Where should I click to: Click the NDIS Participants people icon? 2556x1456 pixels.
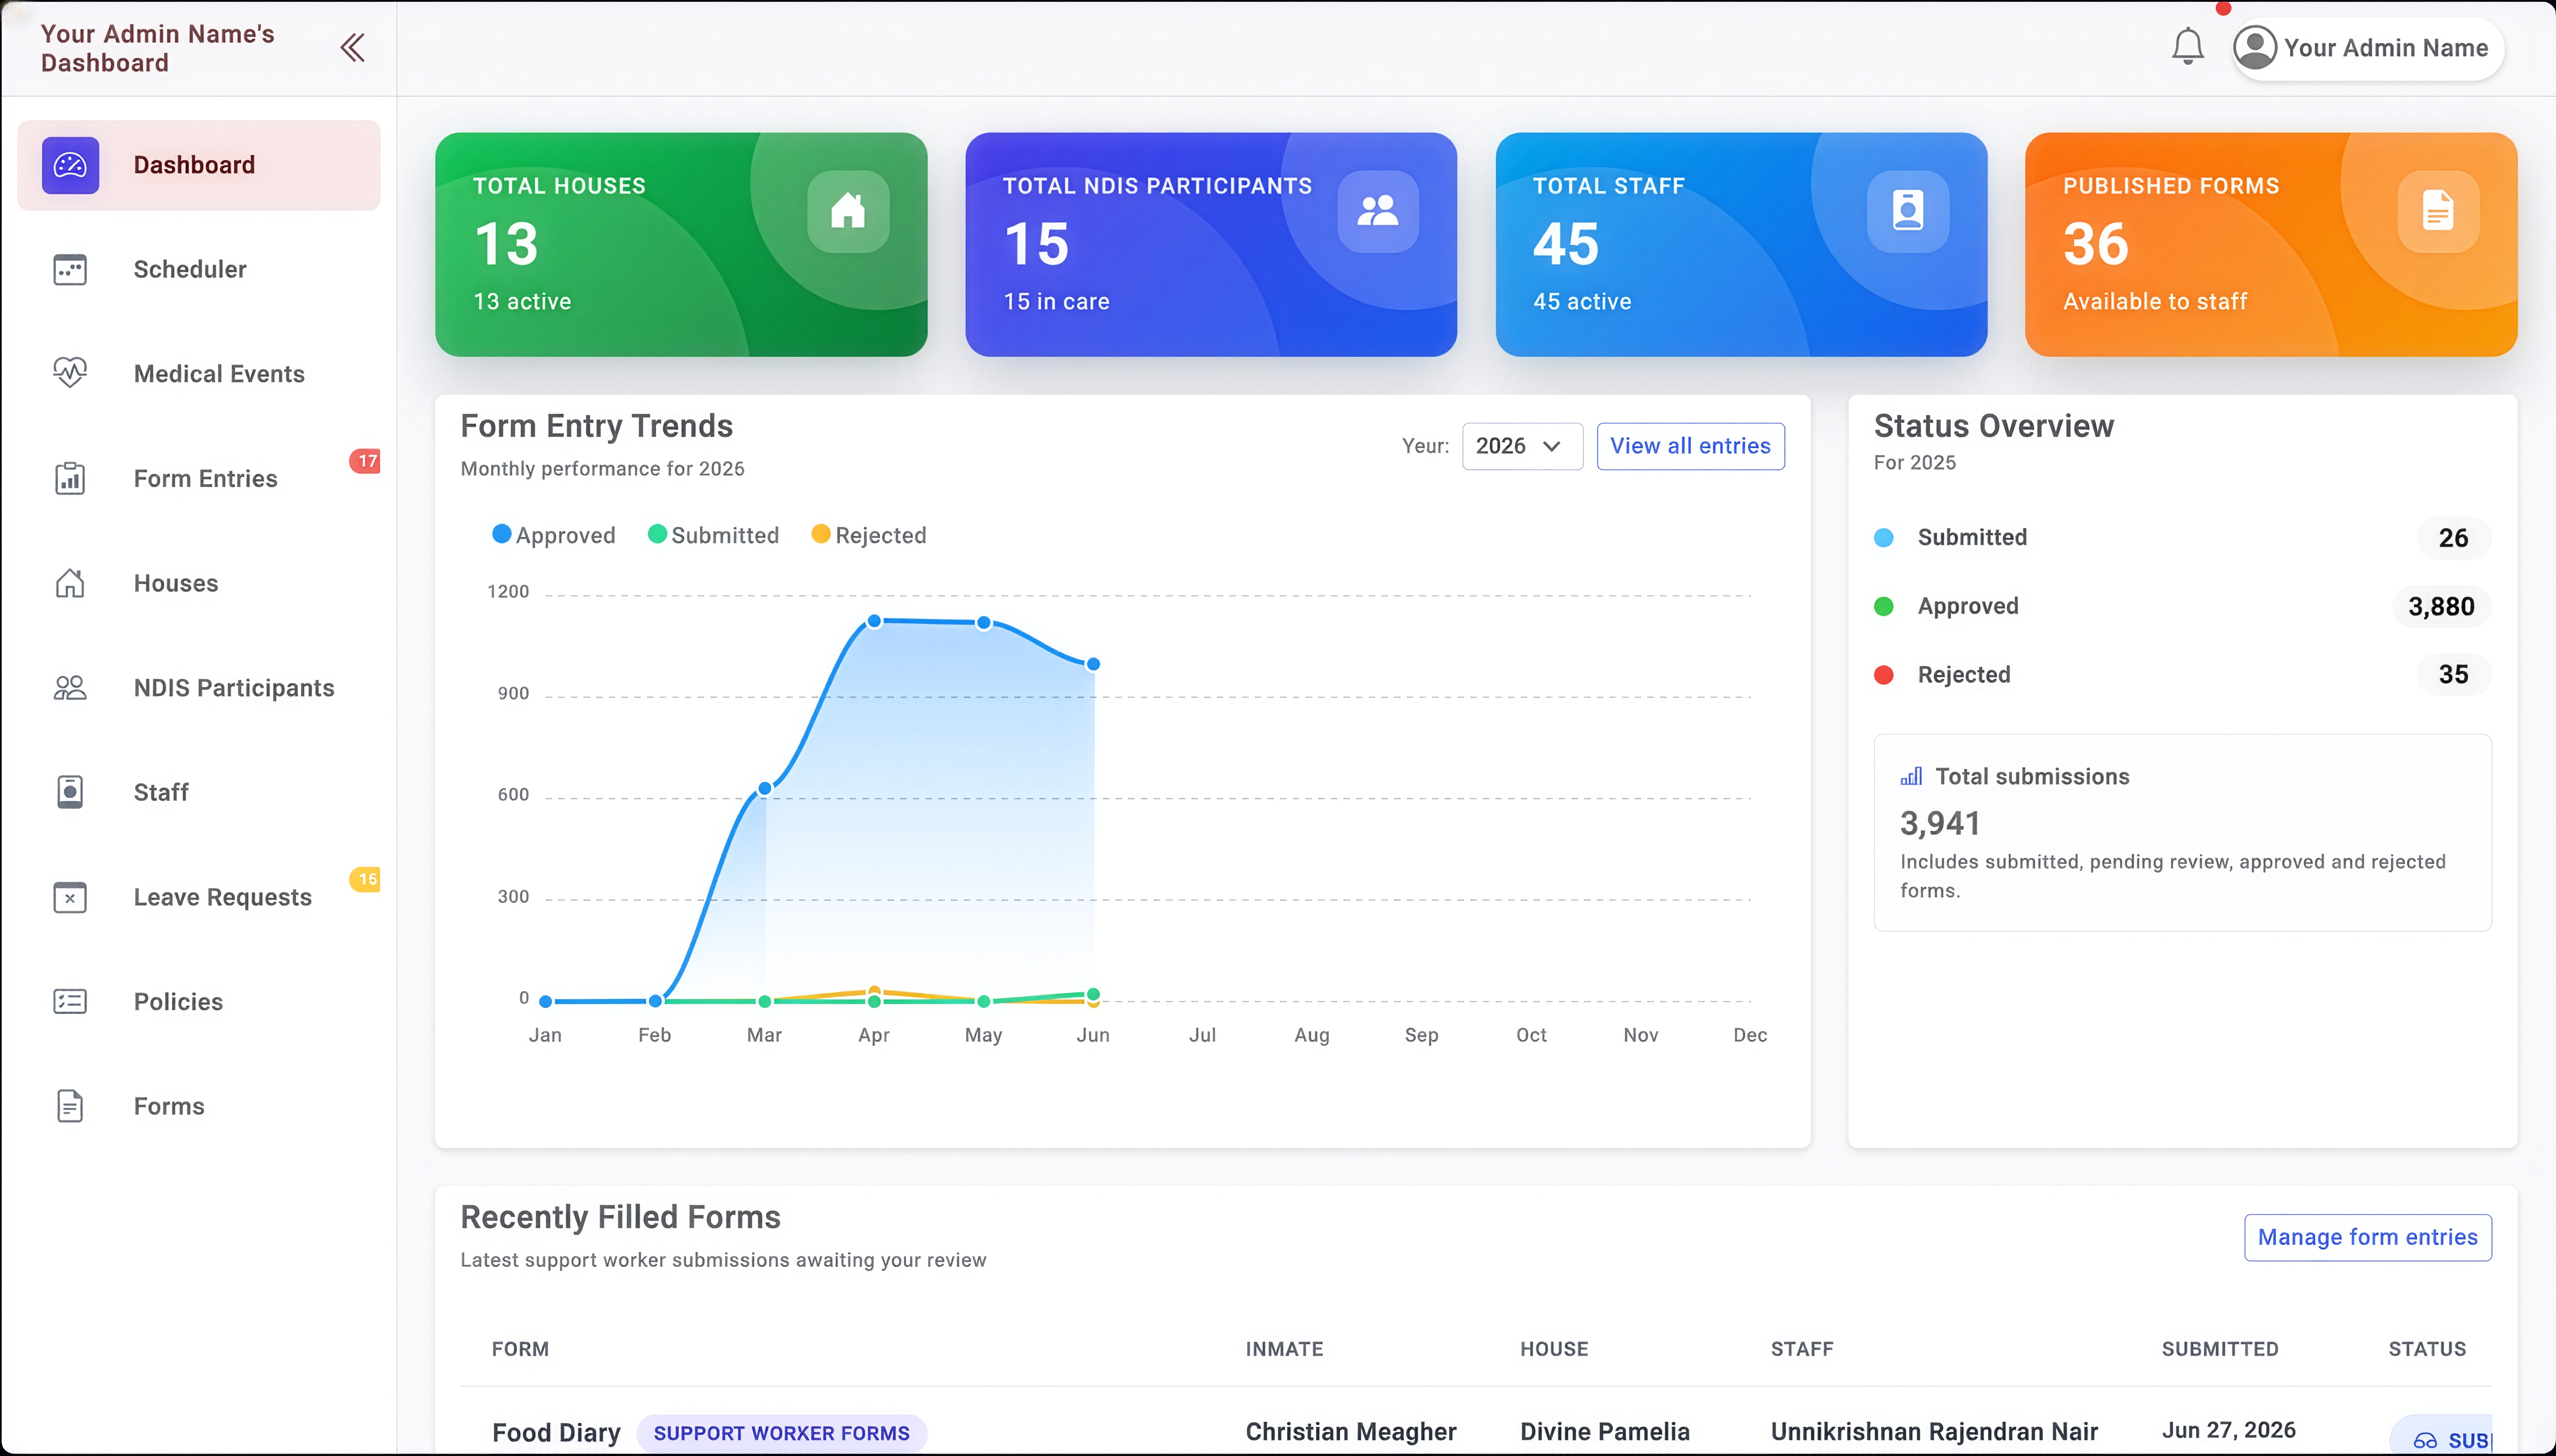click(70, 687)
